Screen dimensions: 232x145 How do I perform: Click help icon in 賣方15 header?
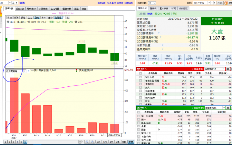pos(192,108)
